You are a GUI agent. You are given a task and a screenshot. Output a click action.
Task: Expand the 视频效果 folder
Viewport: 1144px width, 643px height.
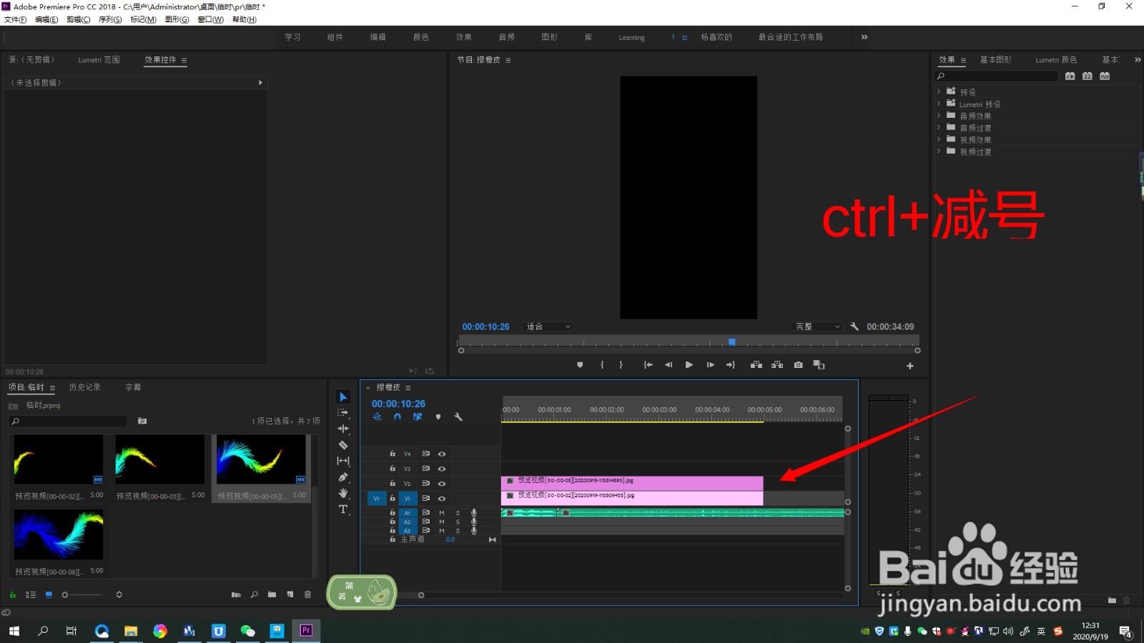[939, 139]
